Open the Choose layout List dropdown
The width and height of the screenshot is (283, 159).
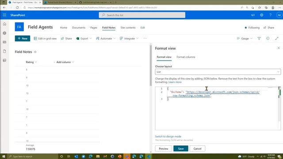coord(218,72)
